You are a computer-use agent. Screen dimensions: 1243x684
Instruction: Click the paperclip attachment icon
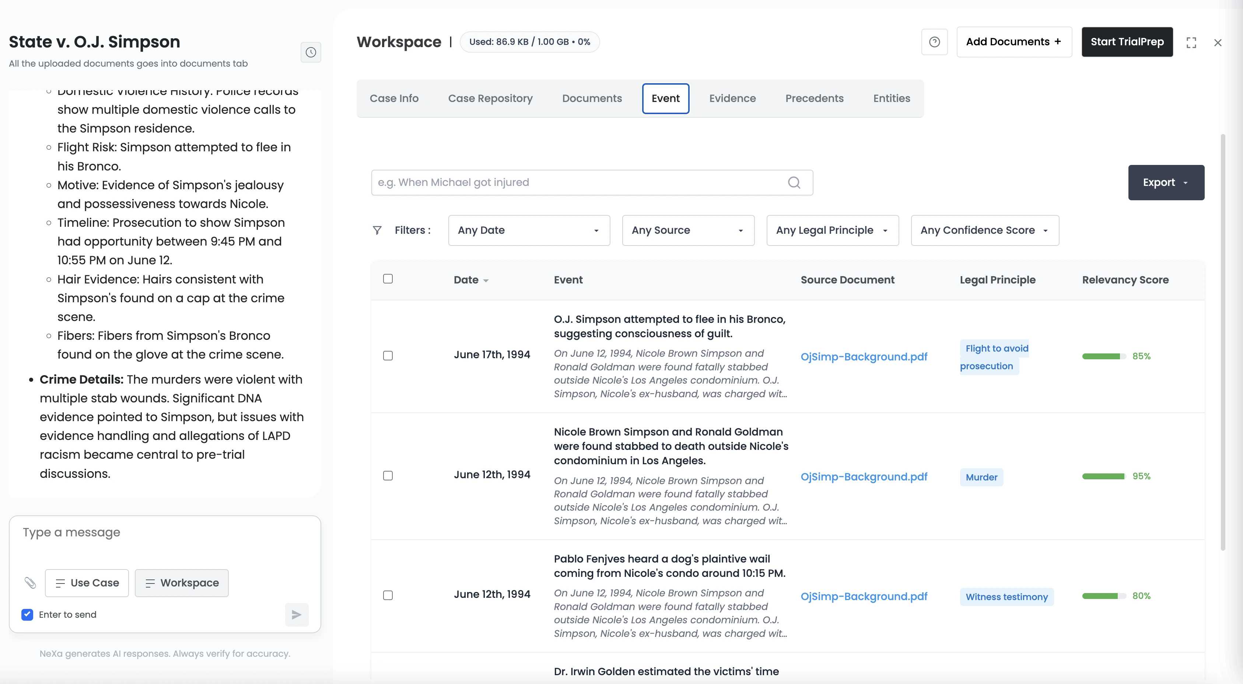pyautogui.click(x=30, y=583)
